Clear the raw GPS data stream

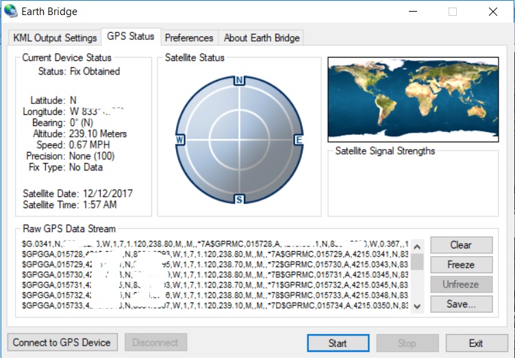click(461, 245)
